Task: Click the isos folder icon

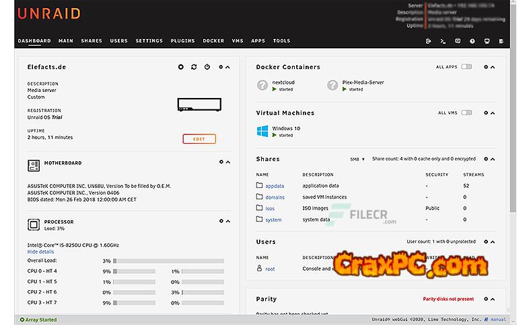Action: pyautogui.click(x=259, y=208)
